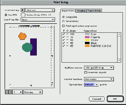Image resolution: width=126 pixels, height=105 pixels.
Task: Open the Transfer function dropdown
Action: [x=99, y=79]
